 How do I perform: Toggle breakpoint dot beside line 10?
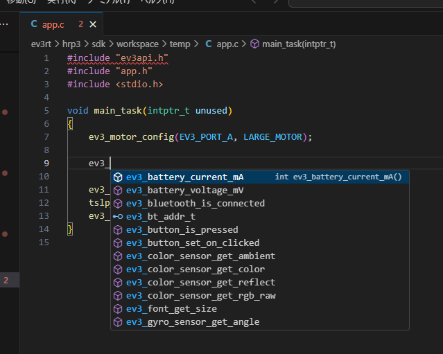5,173
